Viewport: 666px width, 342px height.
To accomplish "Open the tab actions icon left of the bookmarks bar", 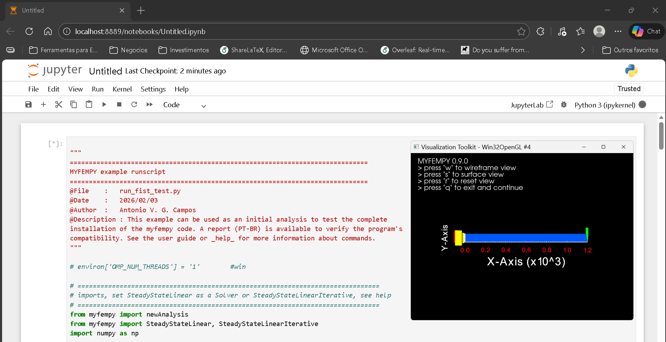I will (11, 50).
